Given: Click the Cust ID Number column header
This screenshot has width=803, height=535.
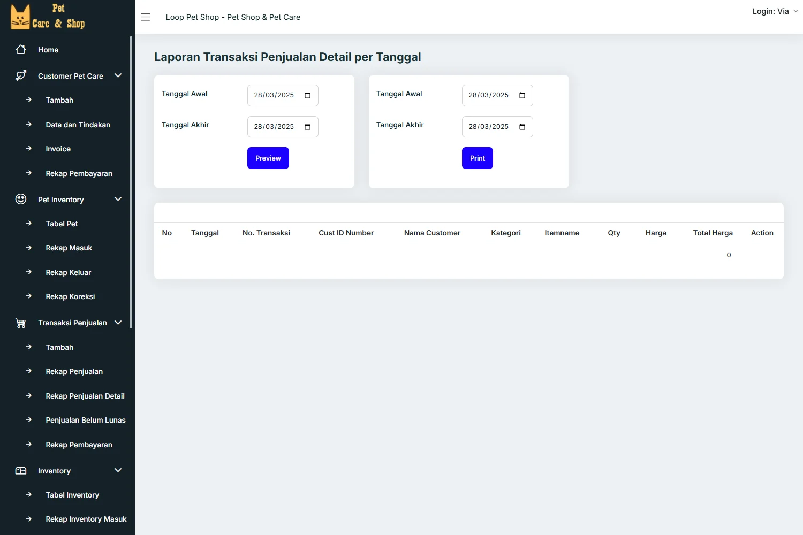Looking at the screenshot, I should point(346,233).
